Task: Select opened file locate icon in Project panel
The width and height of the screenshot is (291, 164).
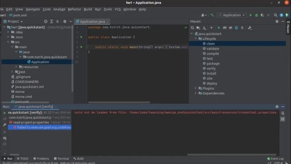Action: coord(45,21)
